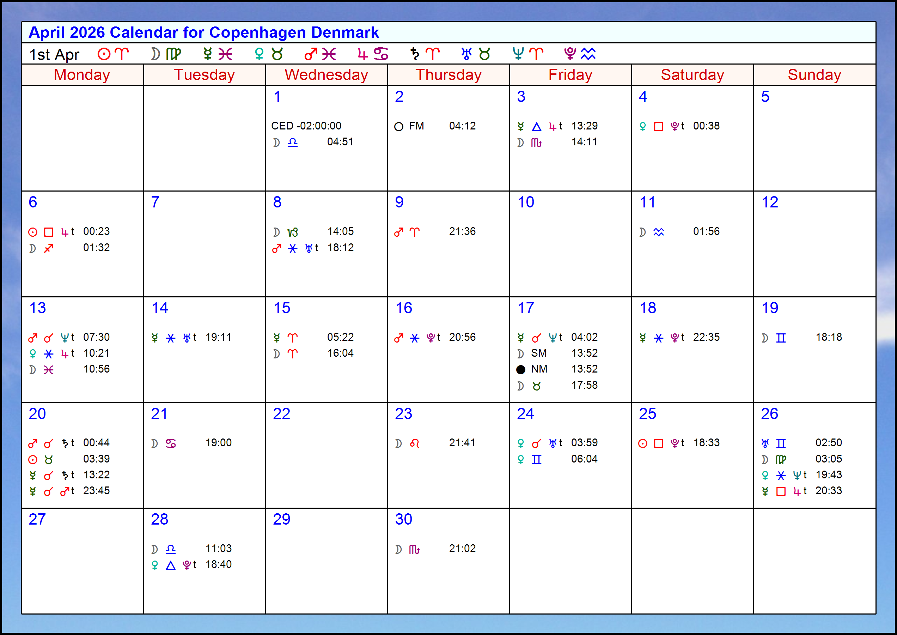Viewport: 897px width, 635px height.
Task: Click the Monday column header
Action: (82, 75)
